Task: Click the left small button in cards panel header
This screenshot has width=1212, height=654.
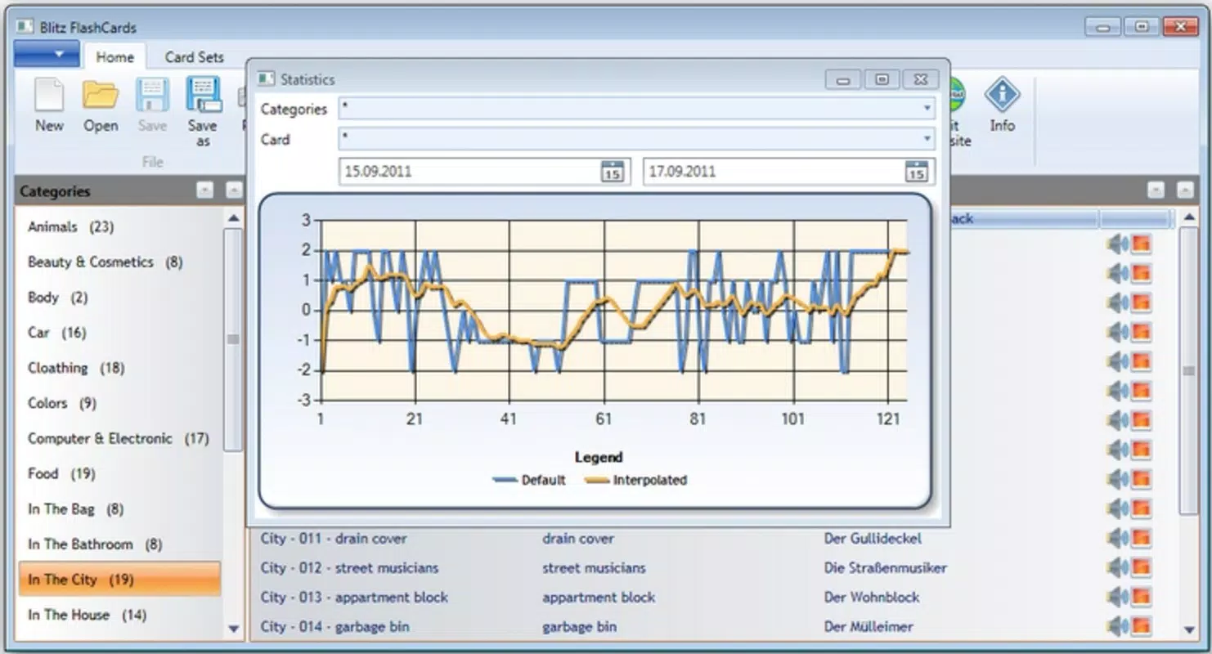Action: coord(1156,190)
